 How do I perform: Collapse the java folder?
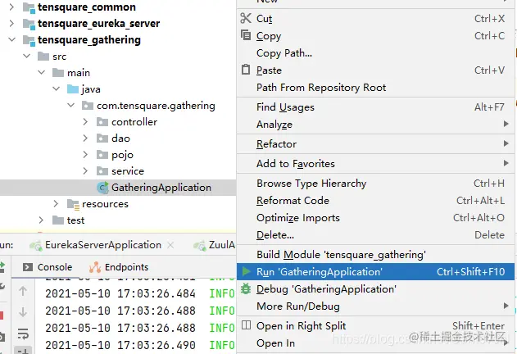click(56, 88)
